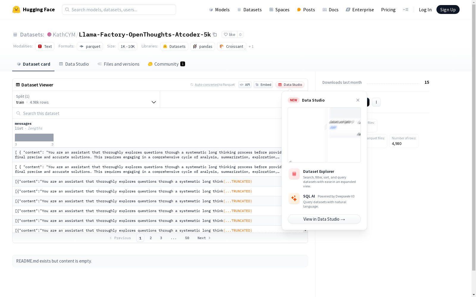Image resolution: width=476 pixels, height=297 pixels.
Task: Click Log In
Action: pos(425,10)
